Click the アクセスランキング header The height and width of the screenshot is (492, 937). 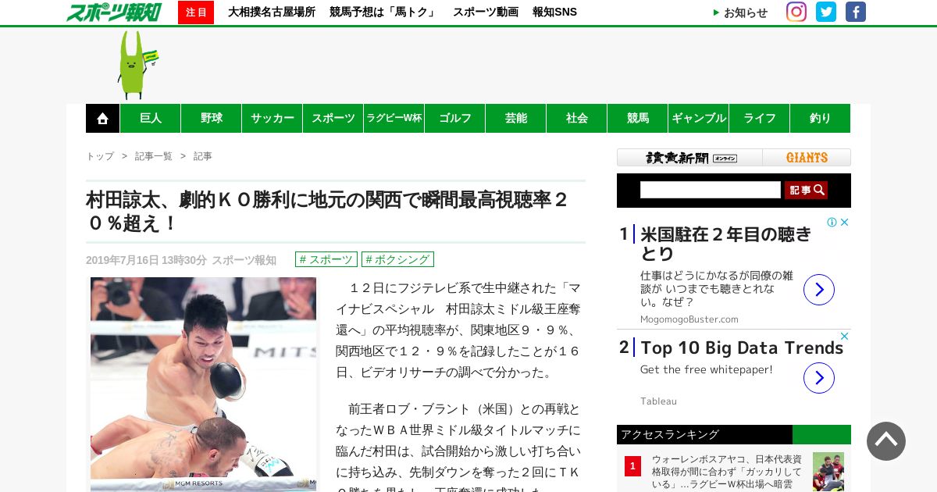tap(734, 434)
